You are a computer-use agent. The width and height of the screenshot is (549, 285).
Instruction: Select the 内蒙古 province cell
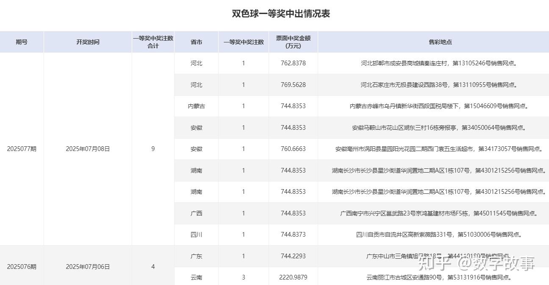(196, 106)
